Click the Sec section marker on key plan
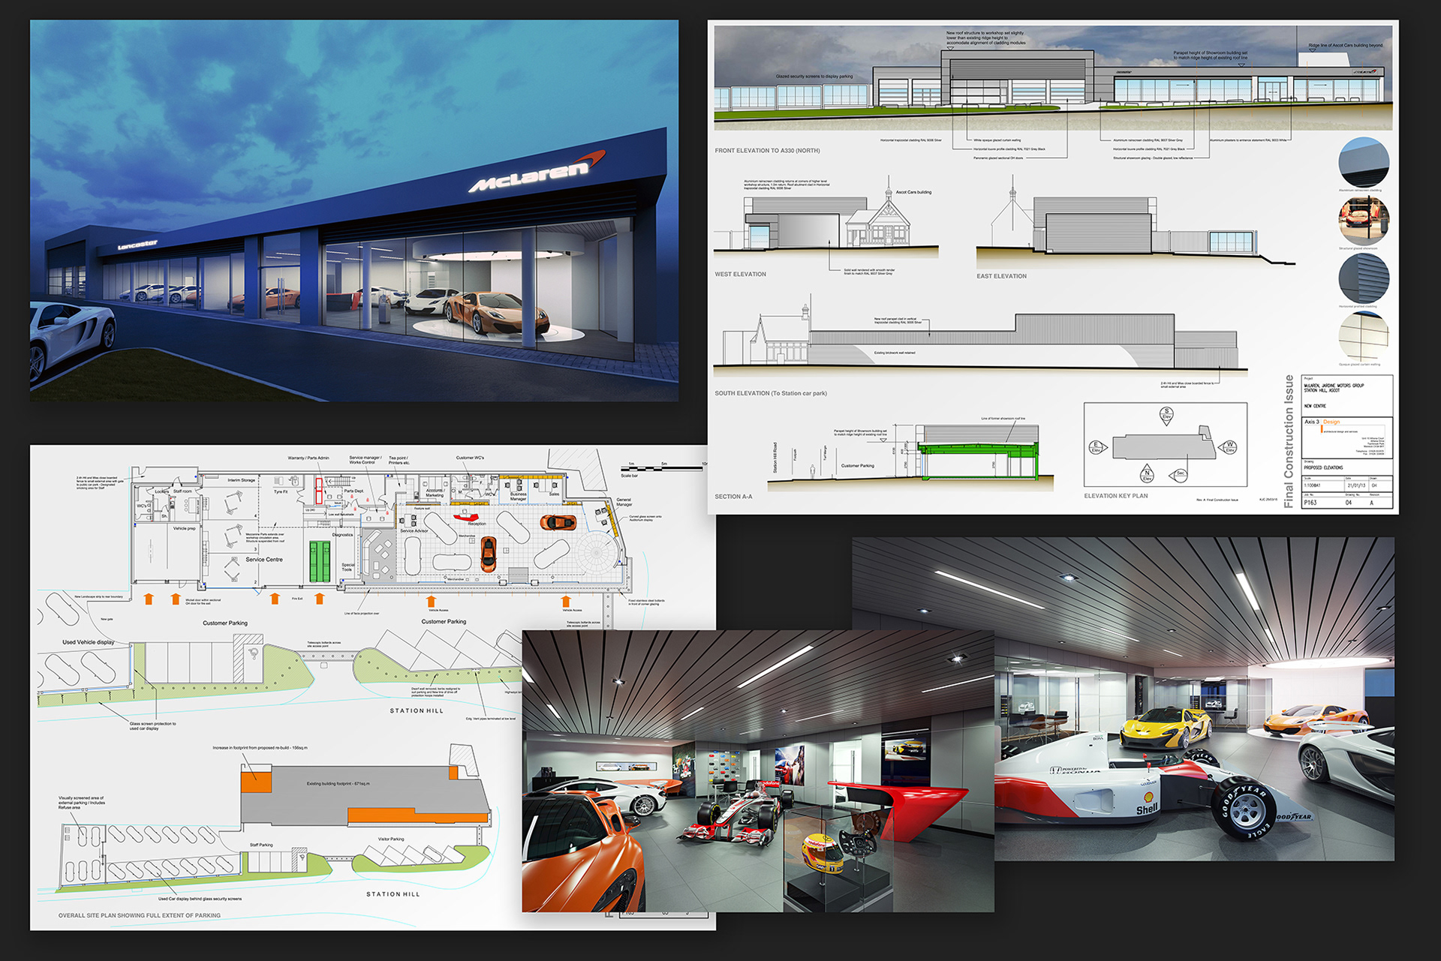1441x961 pixels. [x=1179, y=474]
